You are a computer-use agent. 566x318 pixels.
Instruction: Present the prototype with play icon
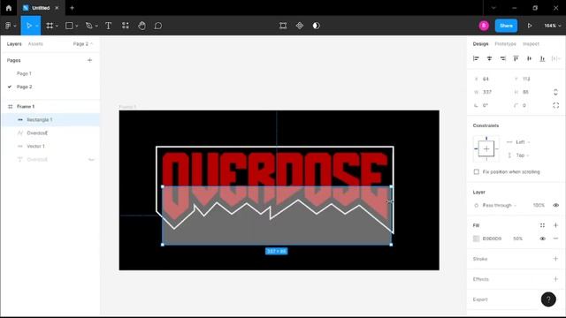point(530,26)
